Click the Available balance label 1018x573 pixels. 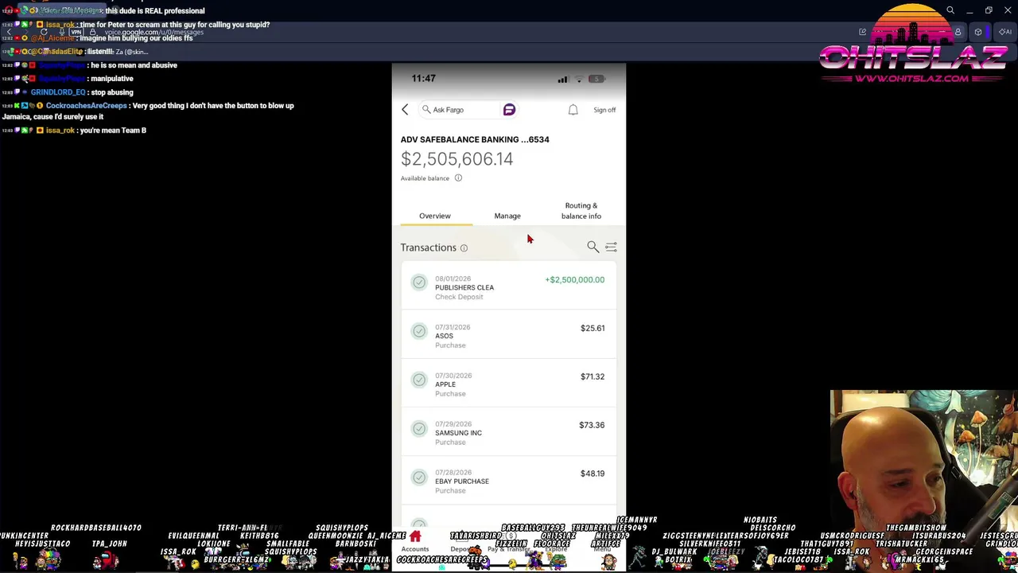click(x=425, y=178)
